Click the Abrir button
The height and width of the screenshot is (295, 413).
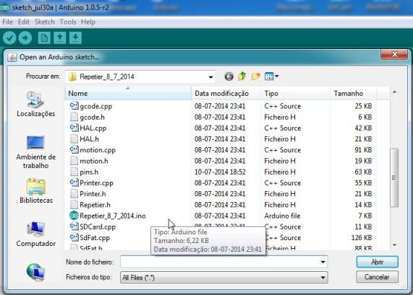377,262
